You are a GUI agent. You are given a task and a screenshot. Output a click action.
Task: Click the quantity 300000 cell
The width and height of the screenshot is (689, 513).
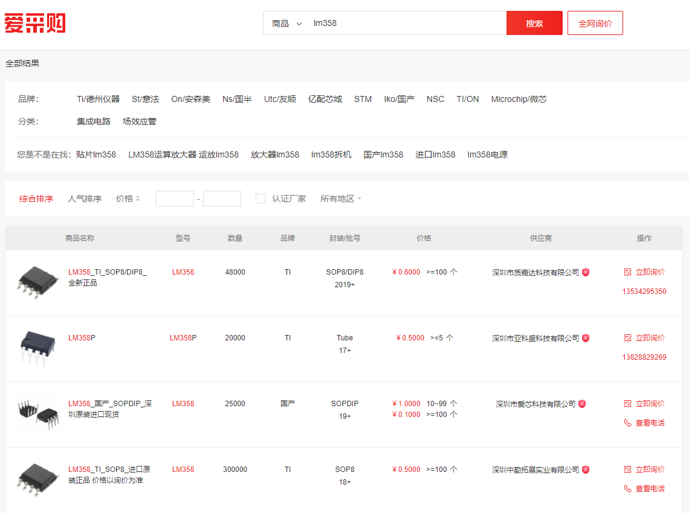[x=235, y=470]
